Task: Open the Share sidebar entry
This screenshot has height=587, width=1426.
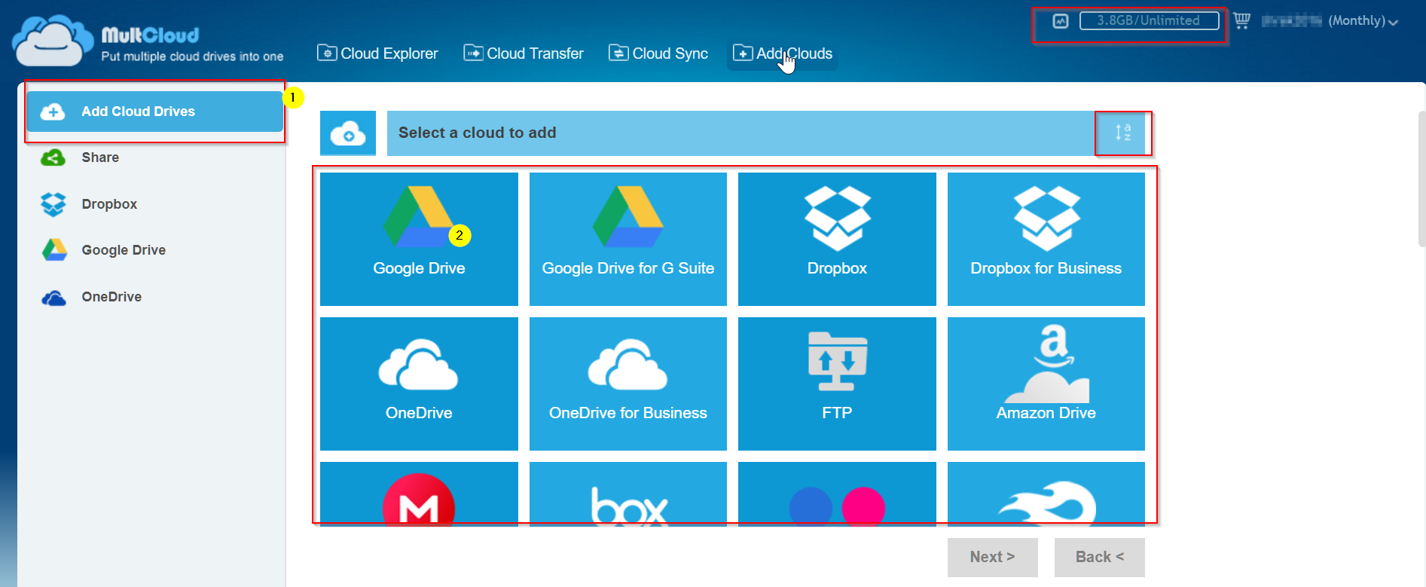Action: pos(100,157)
